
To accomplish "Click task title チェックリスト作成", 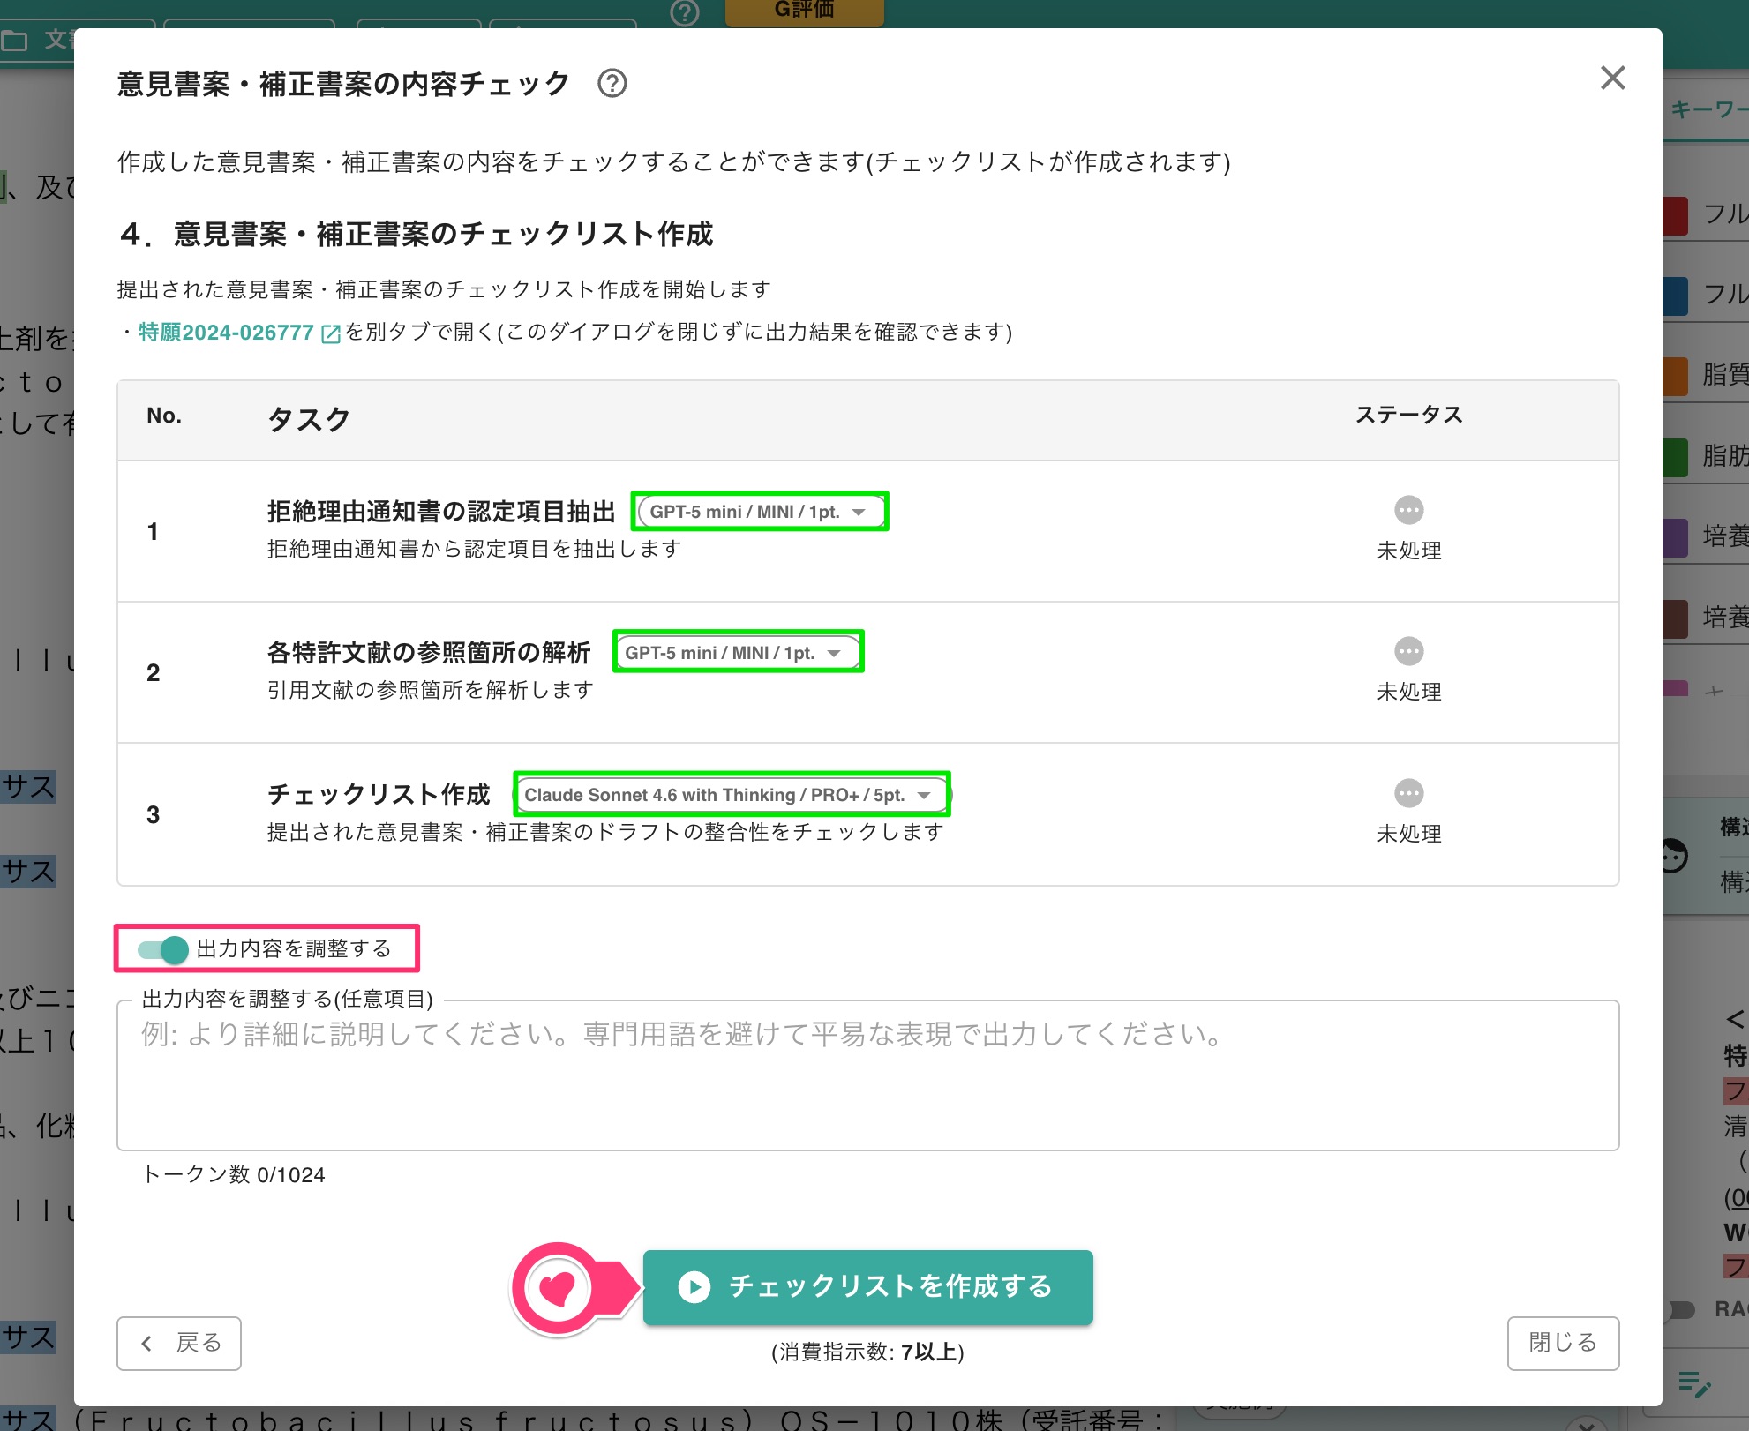I will pos(379,794).
